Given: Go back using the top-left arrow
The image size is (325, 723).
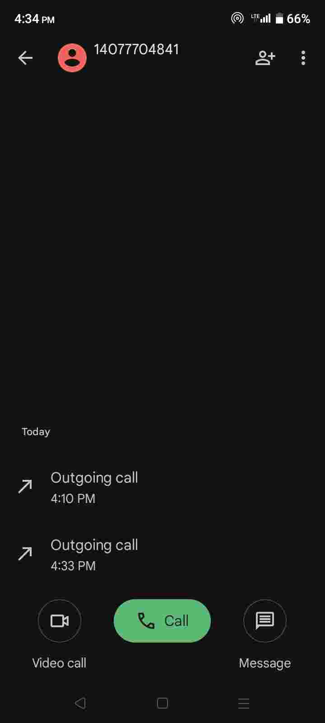Looking at the screenshot, I should pos(25,58).
